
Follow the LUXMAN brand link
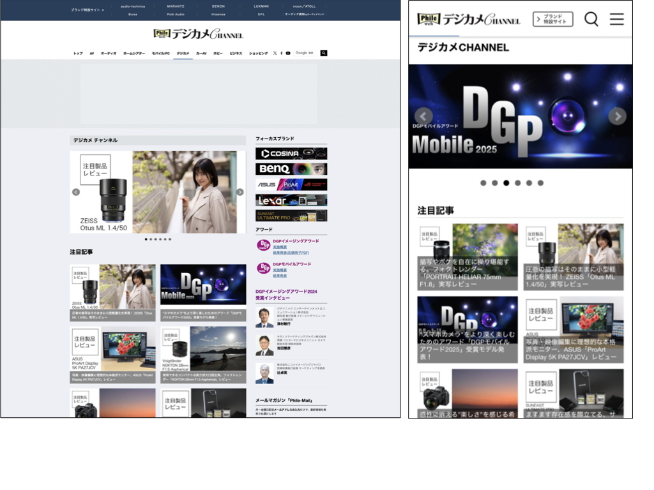point(261,6)
